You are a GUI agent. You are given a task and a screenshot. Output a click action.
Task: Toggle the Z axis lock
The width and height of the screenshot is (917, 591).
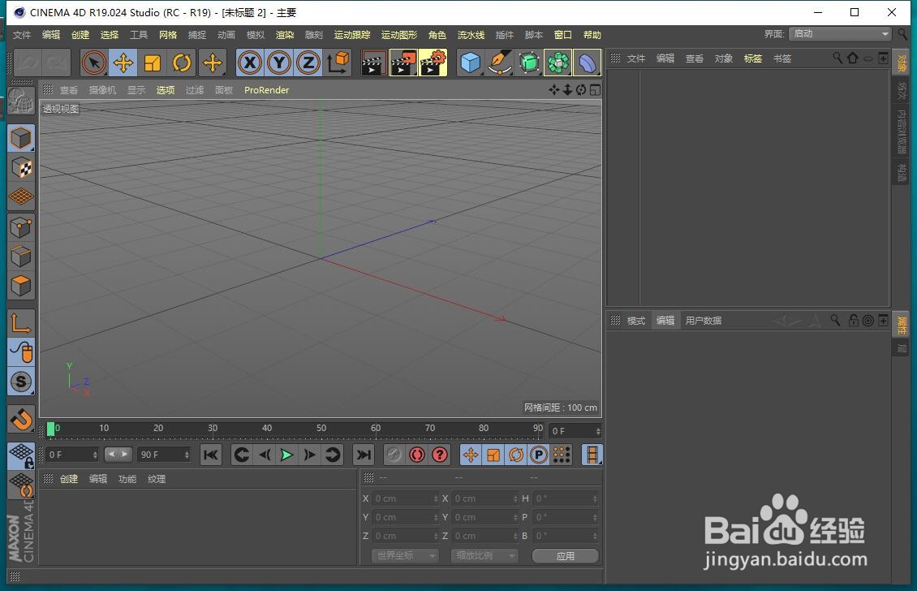pos(308,63)
